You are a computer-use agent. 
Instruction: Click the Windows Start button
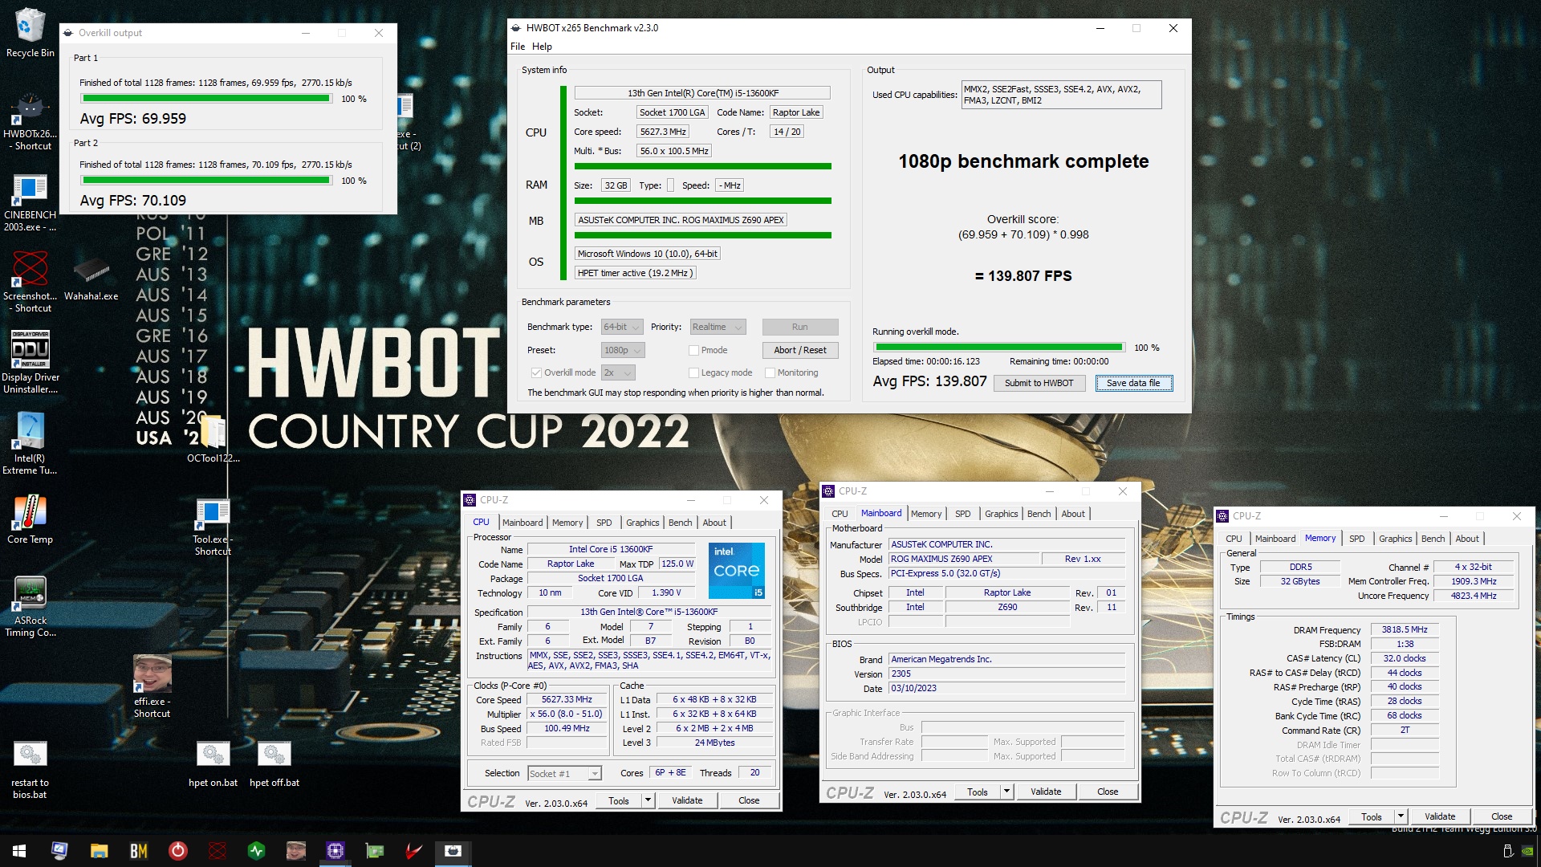point(19,850)
